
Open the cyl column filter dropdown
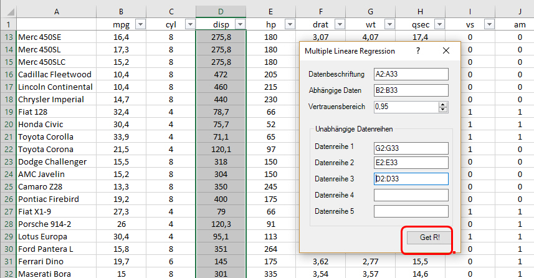188,24
